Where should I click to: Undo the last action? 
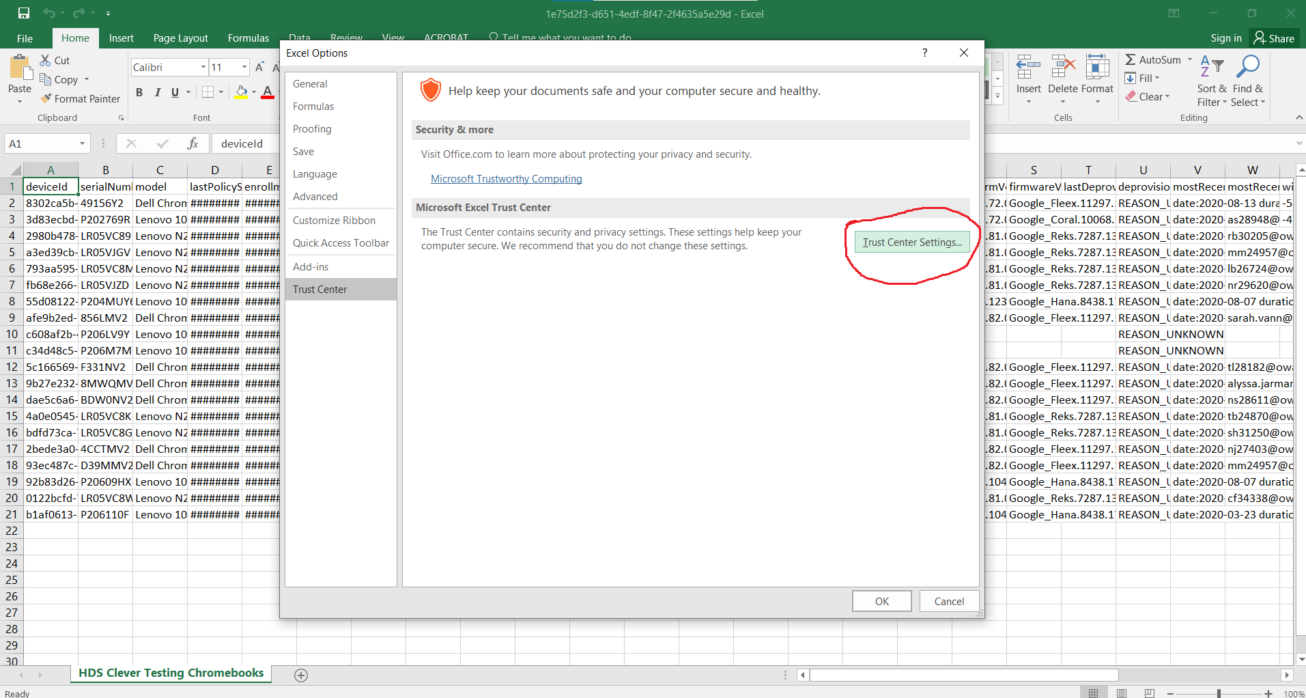pyautogui.click(x=48, y=13)
